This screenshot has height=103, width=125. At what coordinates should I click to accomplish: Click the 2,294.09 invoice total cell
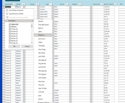click(x=109, y=56)
